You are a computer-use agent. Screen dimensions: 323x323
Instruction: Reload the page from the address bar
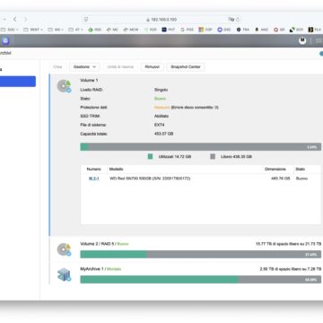(x=238, y=20)
